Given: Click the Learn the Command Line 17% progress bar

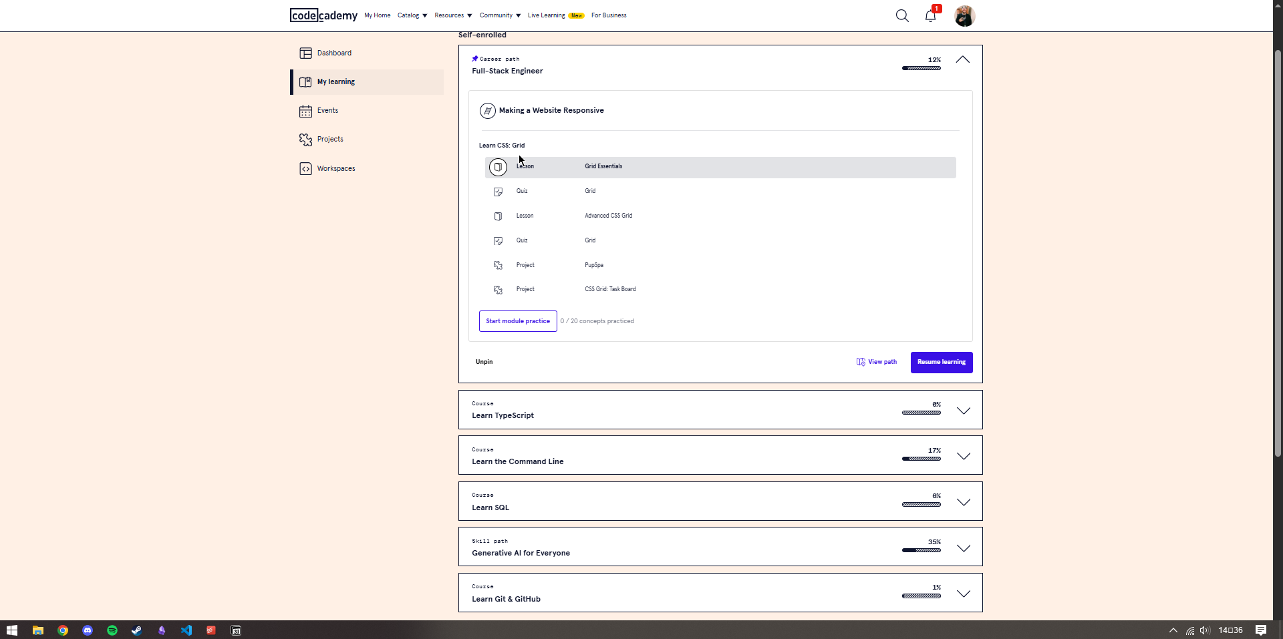Looking at the screenshot, I should click(x=921, y=459).
